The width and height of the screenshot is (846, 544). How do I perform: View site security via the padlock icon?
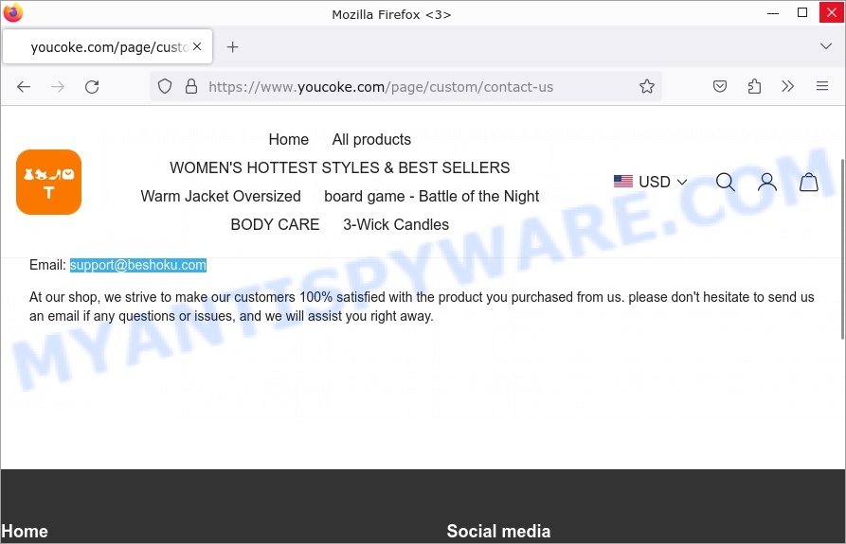pos(191,86)
